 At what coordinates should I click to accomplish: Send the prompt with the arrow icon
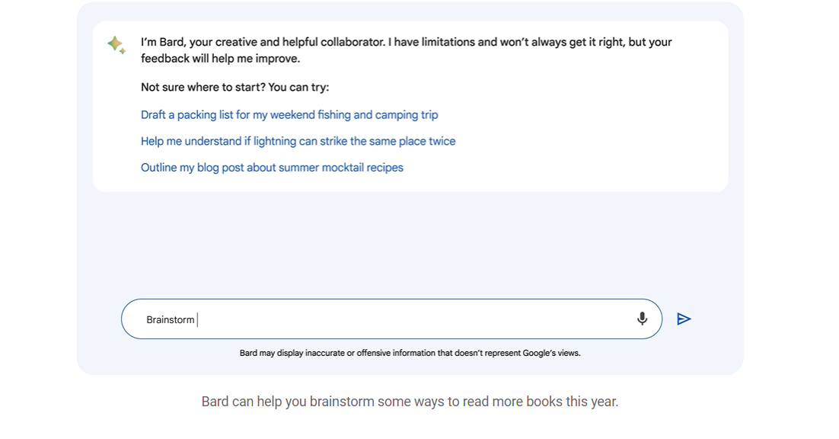click(684, 319)
